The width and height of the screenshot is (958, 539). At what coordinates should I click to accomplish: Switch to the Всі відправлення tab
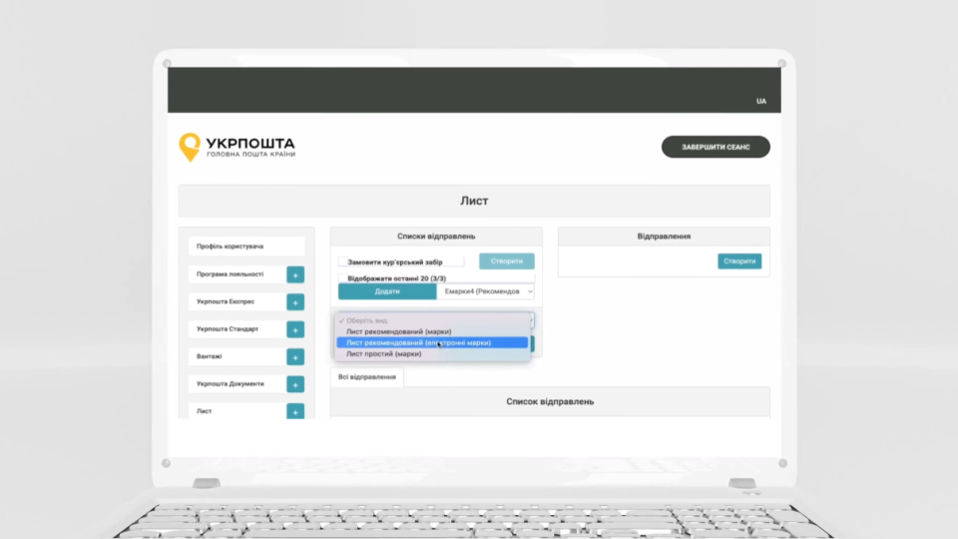click(x=367, y=377)
